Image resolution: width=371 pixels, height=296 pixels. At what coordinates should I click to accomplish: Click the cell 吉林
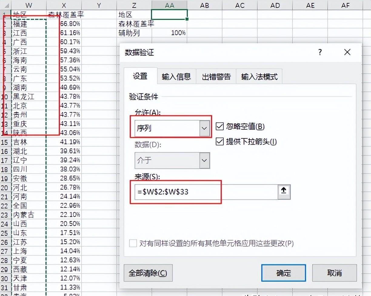29,142
